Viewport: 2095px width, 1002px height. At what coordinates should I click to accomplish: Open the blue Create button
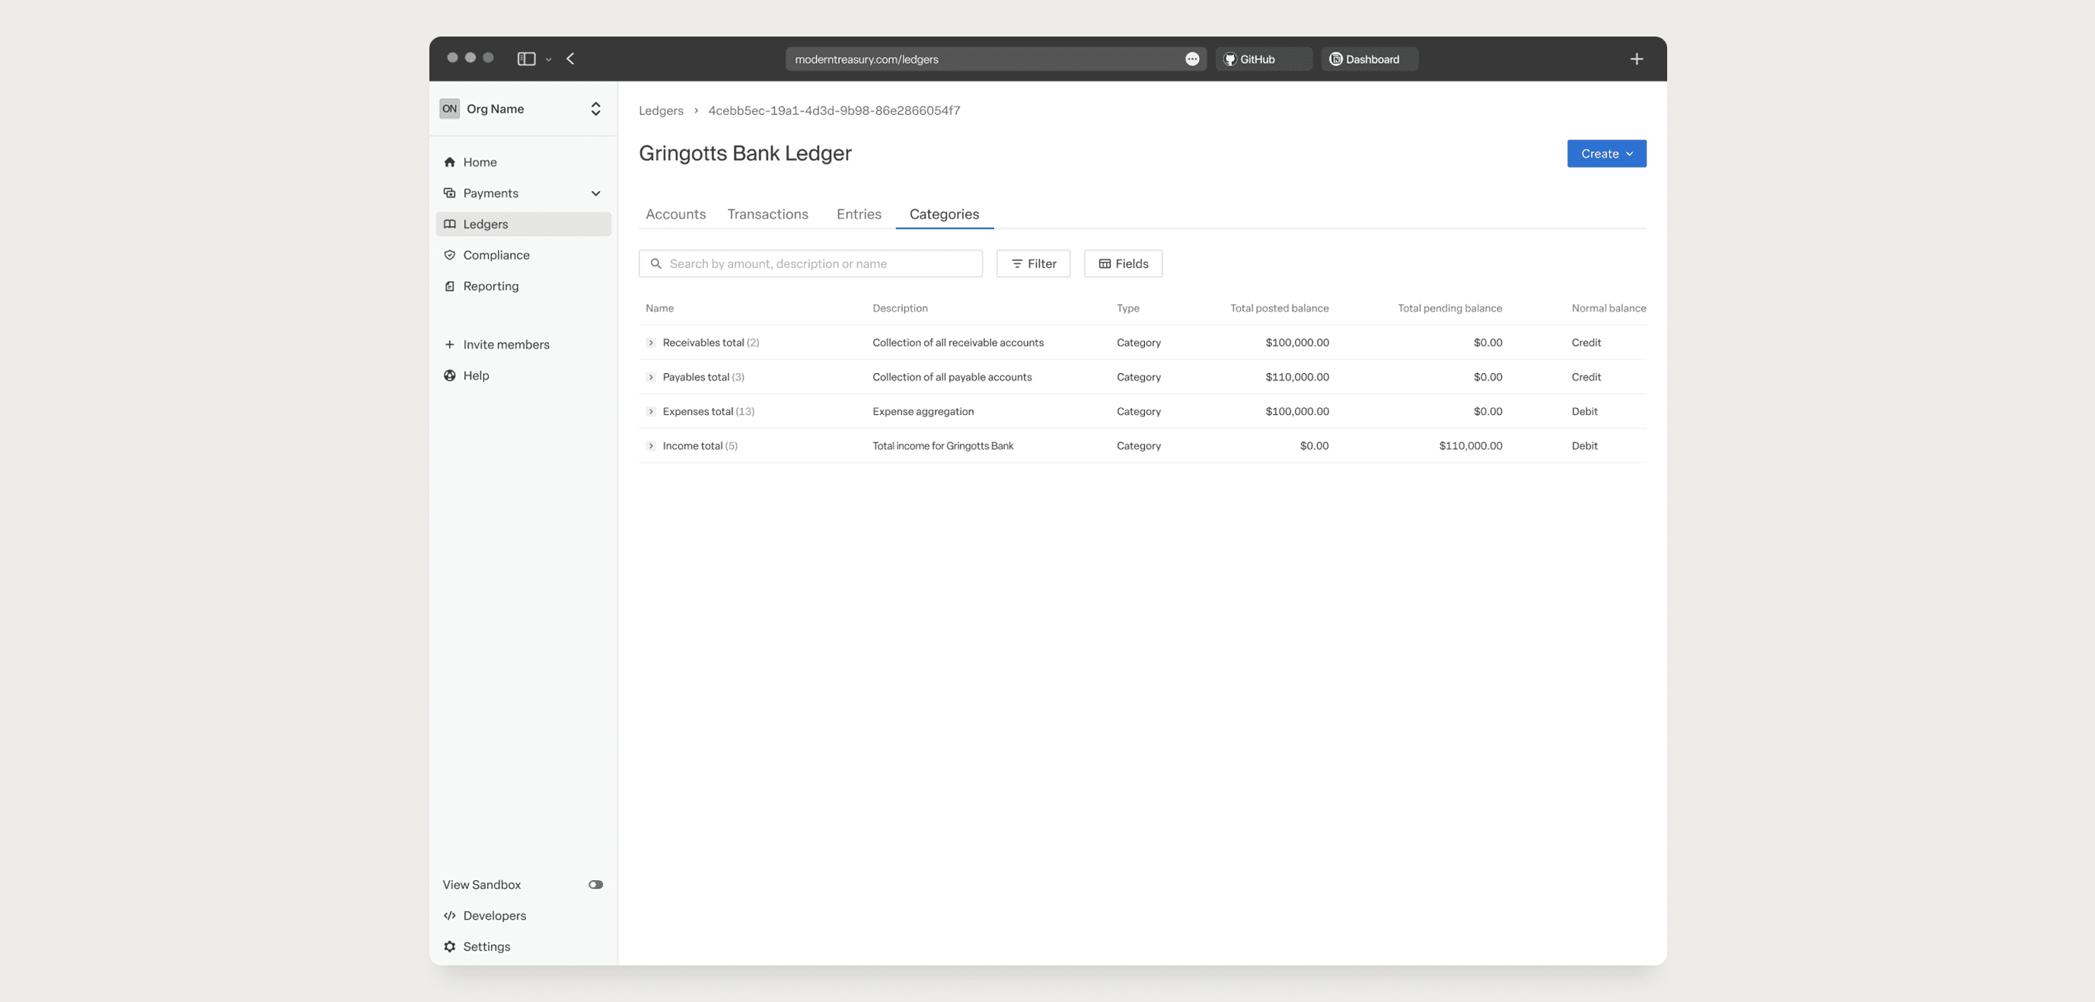[1606, 154]
